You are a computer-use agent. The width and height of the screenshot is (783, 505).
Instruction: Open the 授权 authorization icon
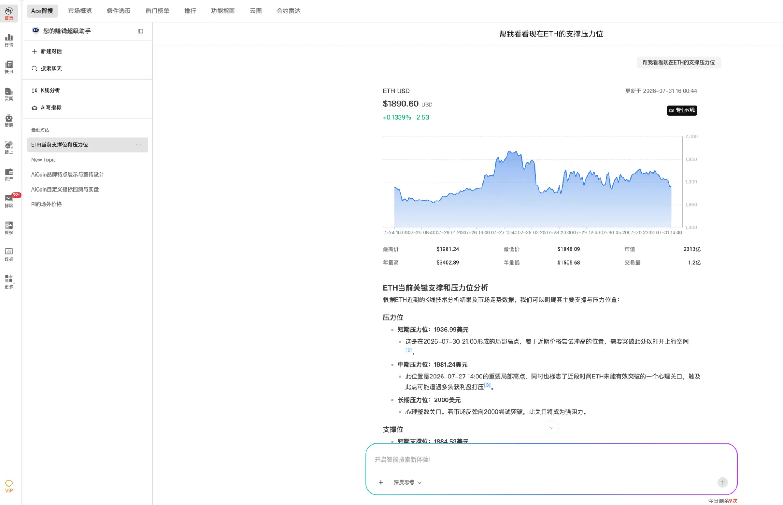[x=9, y=227]
